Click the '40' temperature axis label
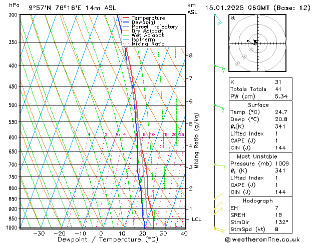 coord(184,233)
